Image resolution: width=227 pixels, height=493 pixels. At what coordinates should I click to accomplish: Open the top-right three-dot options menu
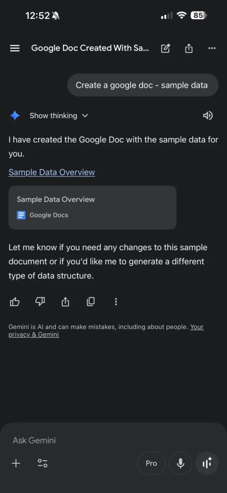coord(212,48)
